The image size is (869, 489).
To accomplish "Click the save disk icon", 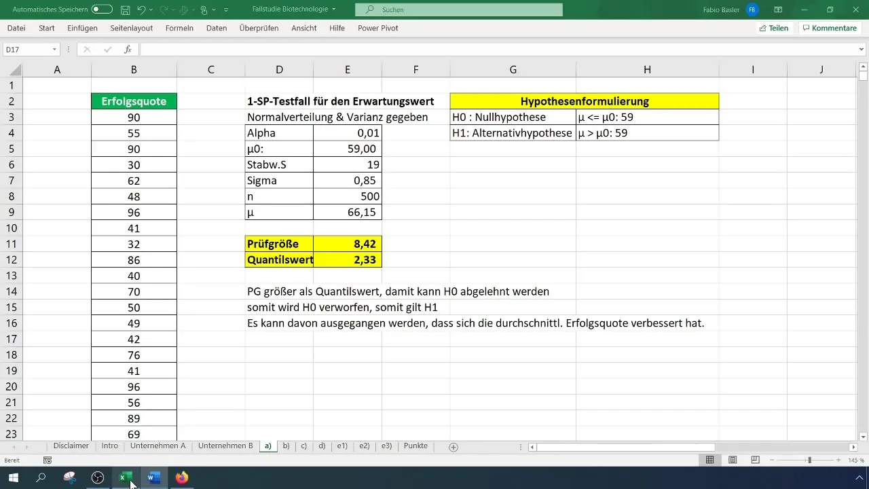I will [x=126, y=10].
